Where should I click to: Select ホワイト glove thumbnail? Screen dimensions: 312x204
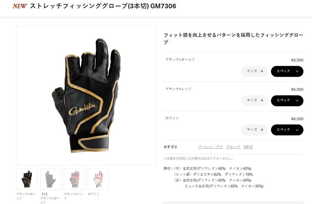98,179
